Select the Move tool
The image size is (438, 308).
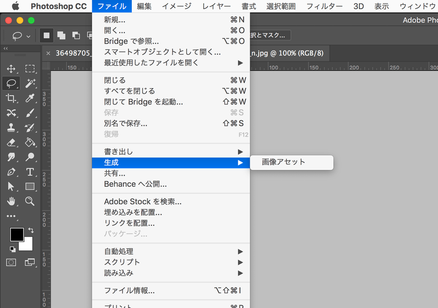11,69
